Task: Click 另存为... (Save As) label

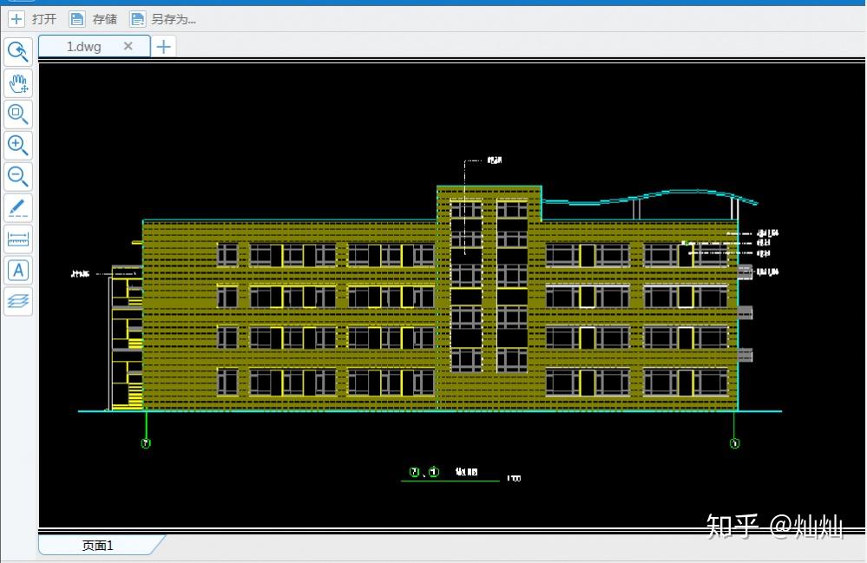Action: 174,19
